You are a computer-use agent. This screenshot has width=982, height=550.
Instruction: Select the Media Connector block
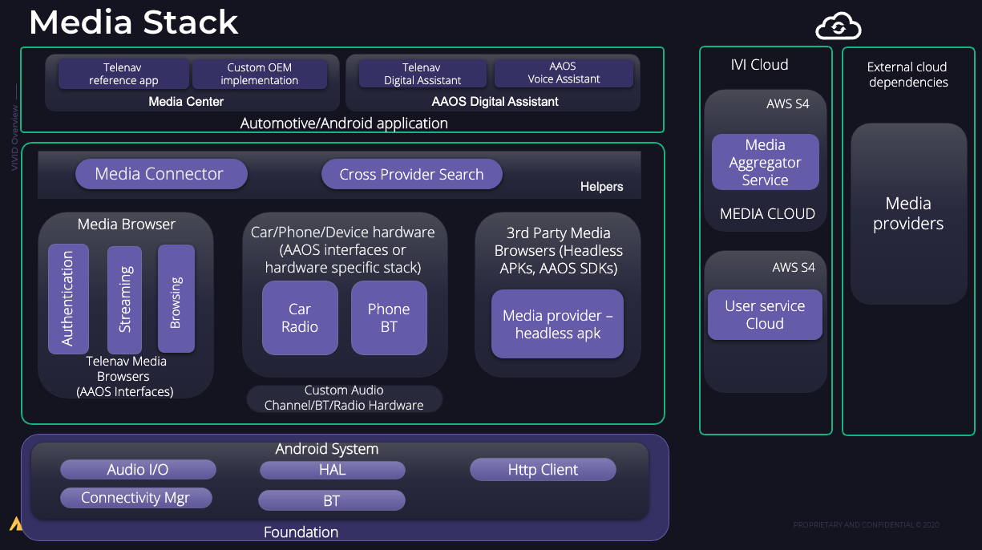[x=161, y=174]
